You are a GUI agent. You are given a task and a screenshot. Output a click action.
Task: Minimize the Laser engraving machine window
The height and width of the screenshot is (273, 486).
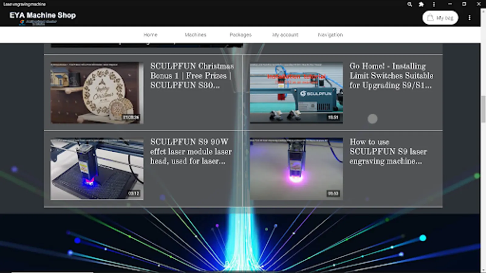click(450, 4)
